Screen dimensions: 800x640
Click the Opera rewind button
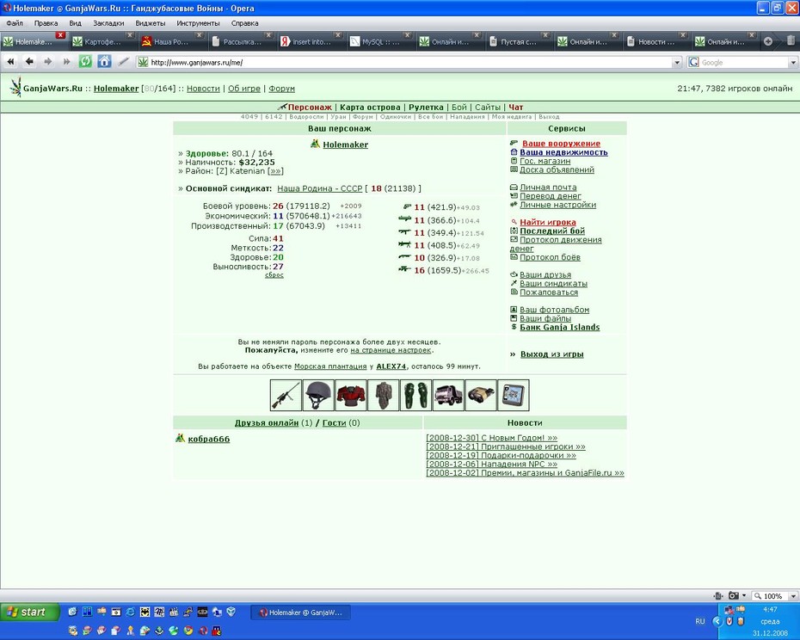(x=10, y=62)
